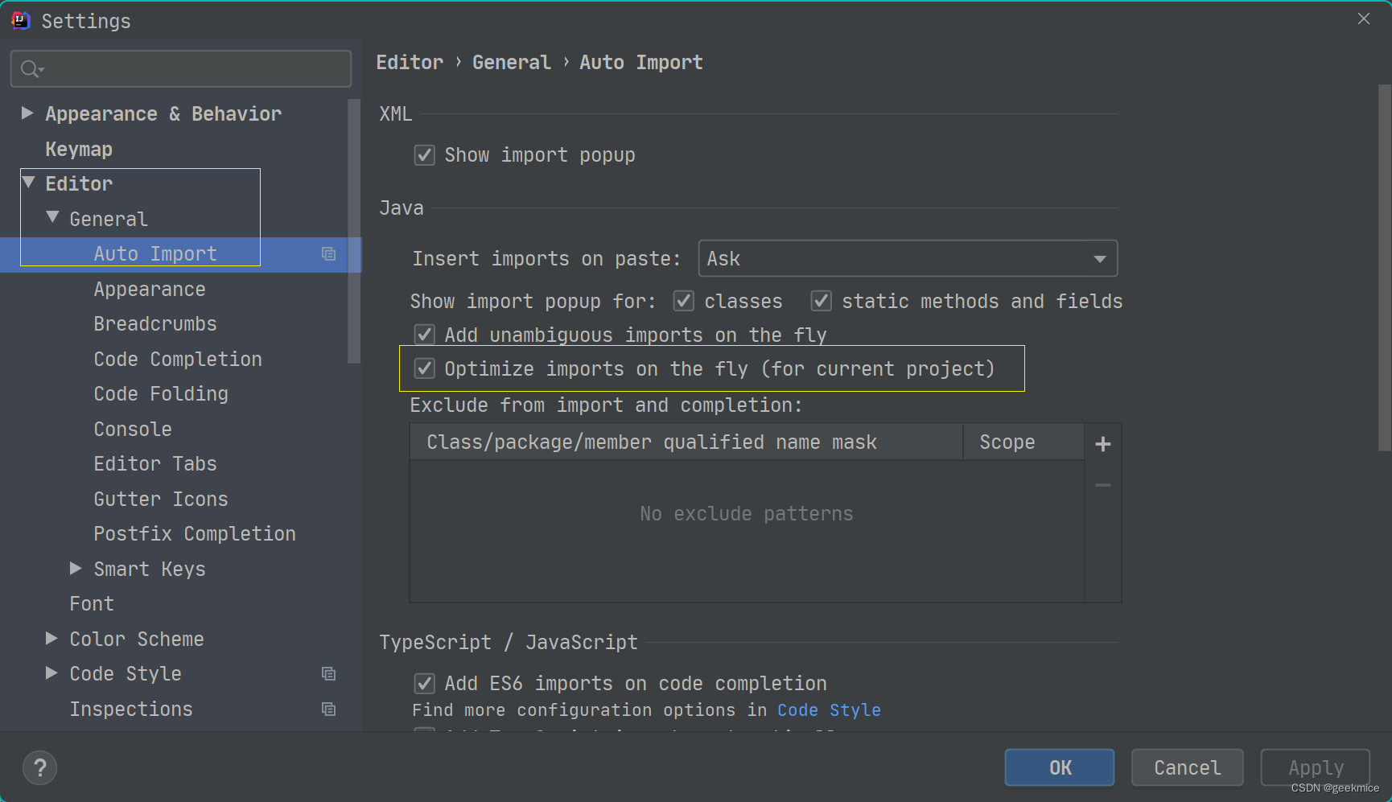Open the Inspections settings page
The width and height of the screenshot is (1392, 802).
[x=131, y=709]
